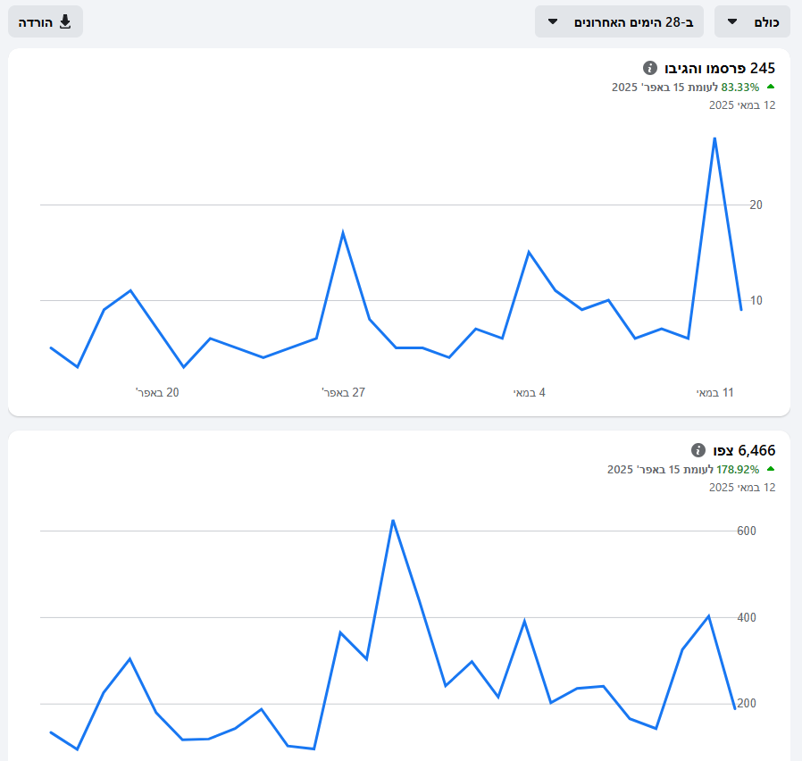Open the כולם filter dropdown
The height and width of the screenshot is (761, 802).
coord(752,21)
